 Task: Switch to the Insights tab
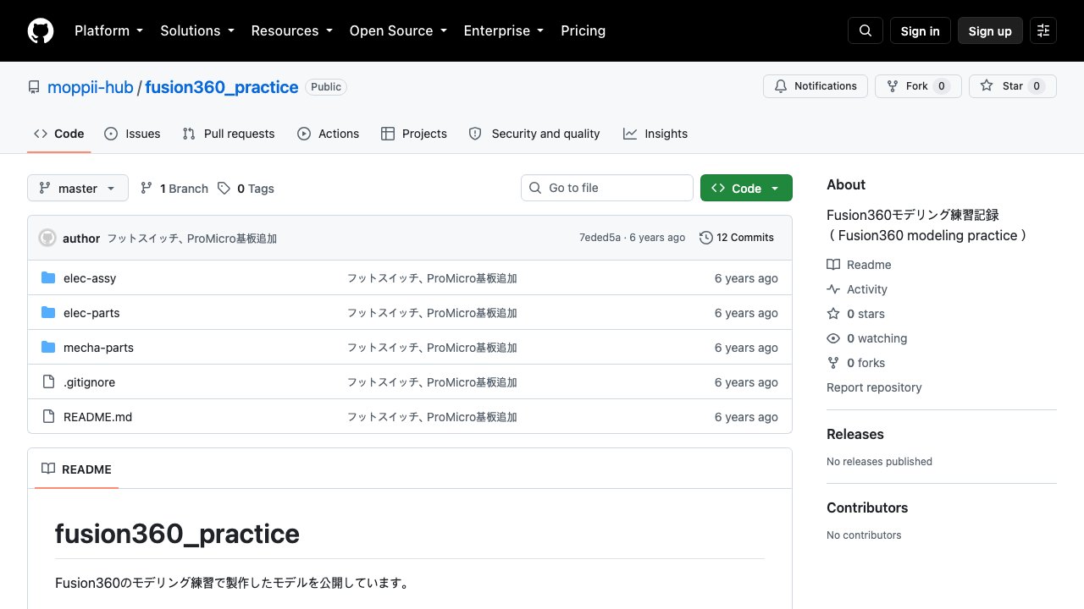tap(655, 134)
